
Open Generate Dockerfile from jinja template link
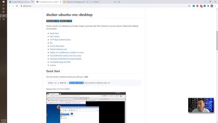[66, 59]
